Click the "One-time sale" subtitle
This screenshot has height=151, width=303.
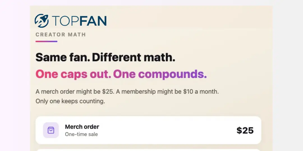81,134
